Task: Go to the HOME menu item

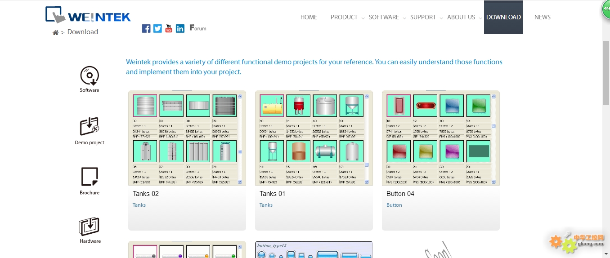Action: coord(309,17)
